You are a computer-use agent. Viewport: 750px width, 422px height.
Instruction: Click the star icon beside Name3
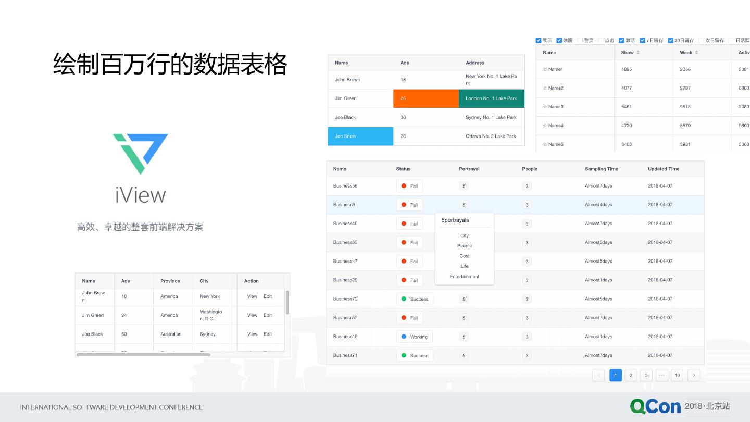coord(545,107)
